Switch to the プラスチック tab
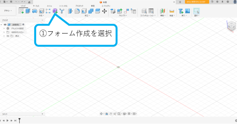 (79, 6)
